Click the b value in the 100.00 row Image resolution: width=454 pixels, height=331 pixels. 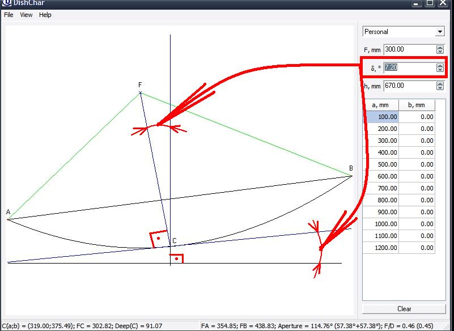click(x=417, y=117)
